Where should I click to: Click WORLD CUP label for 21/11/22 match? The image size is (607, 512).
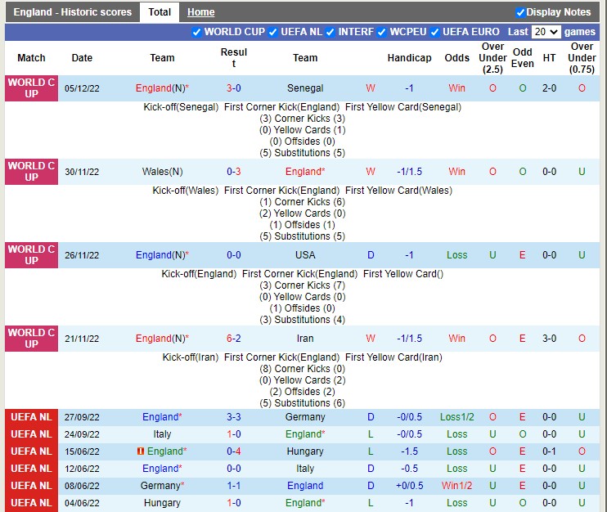(31, 339)
